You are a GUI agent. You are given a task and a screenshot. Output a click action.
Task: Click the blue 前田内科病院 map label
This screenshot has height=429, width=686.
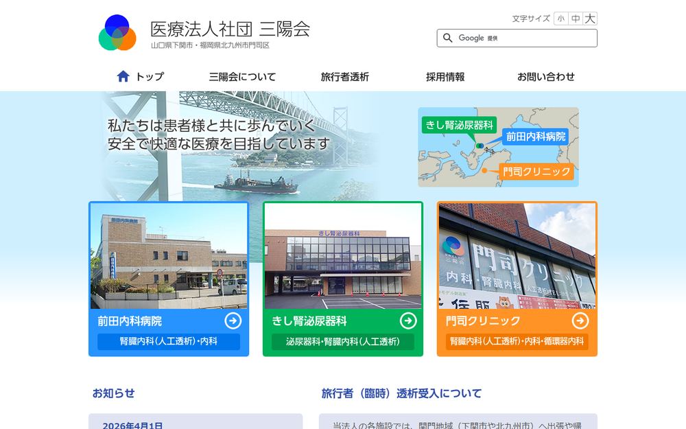[x=536, y=137]
